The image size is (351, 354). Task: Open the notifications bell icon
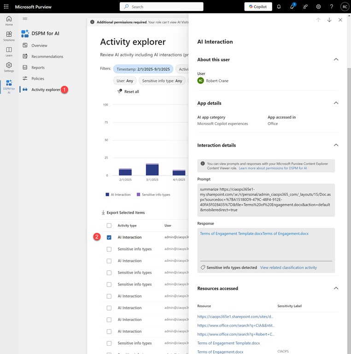point(279,7)
